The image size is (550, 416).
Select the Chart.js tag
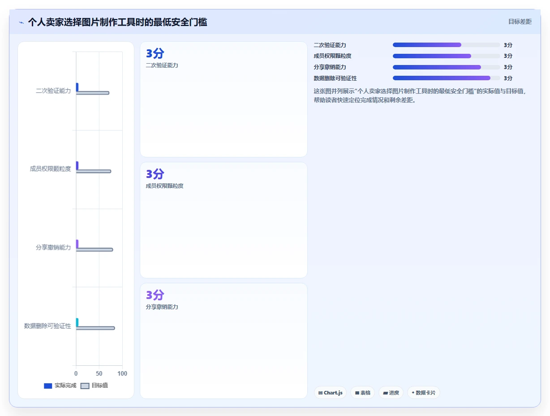click(330, 393)
